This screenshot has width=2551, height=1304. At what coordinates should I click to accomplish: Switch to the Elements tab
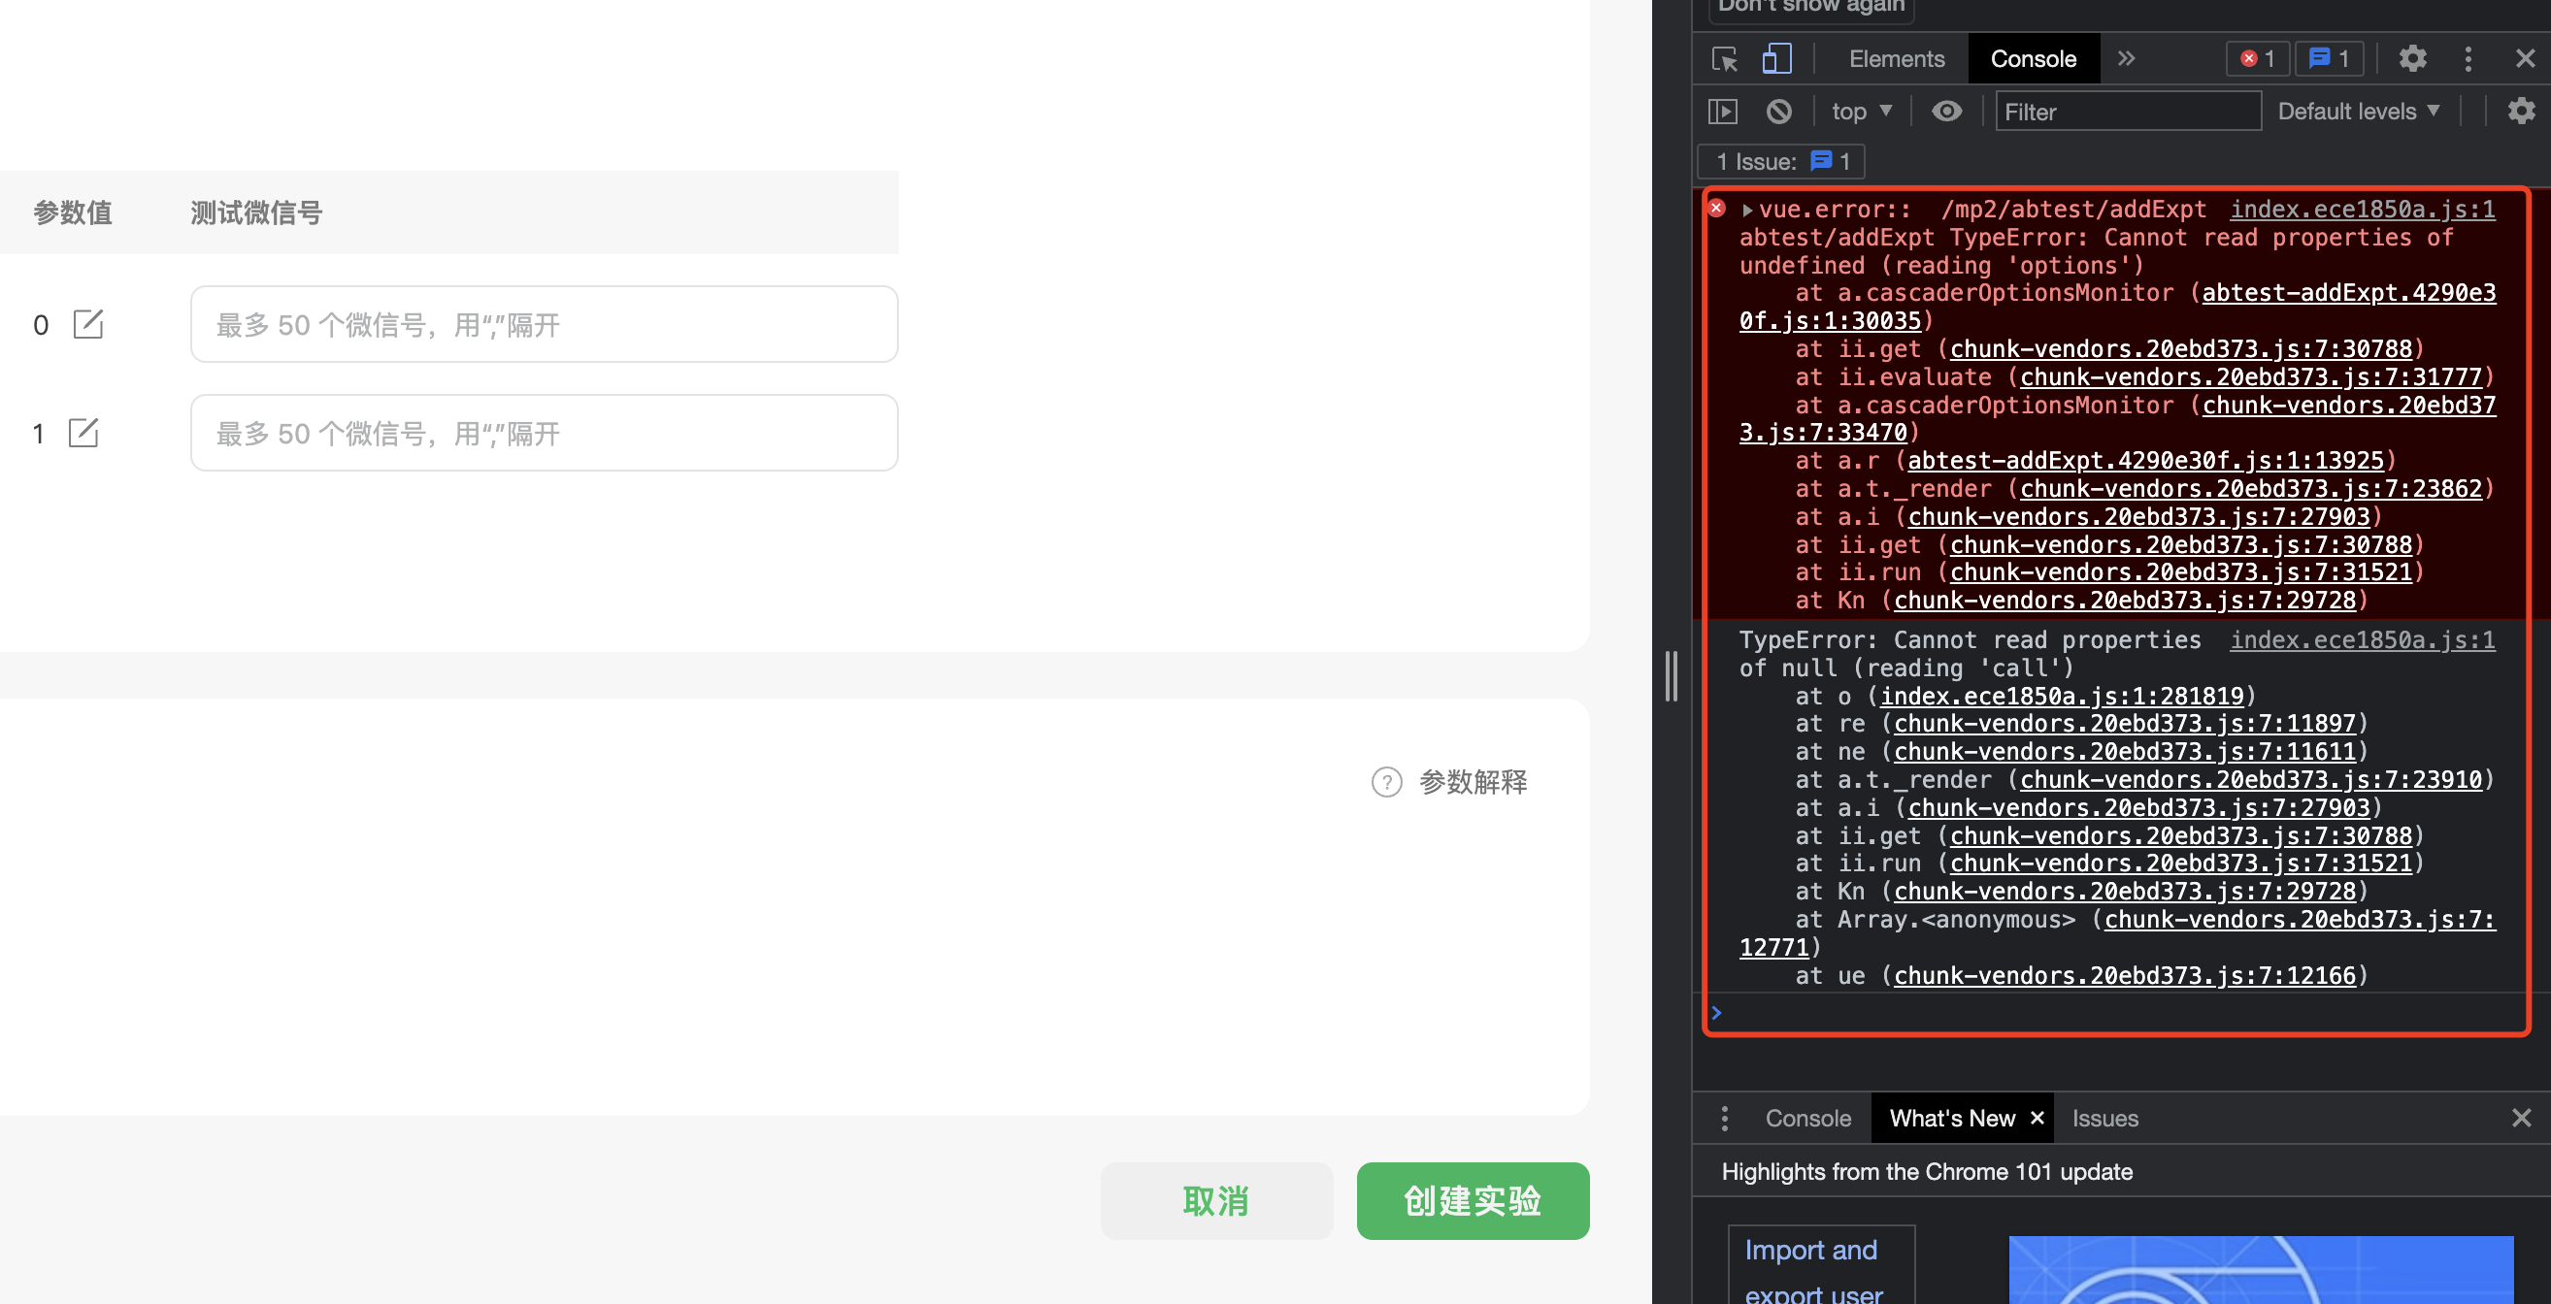coord(1896,59)
